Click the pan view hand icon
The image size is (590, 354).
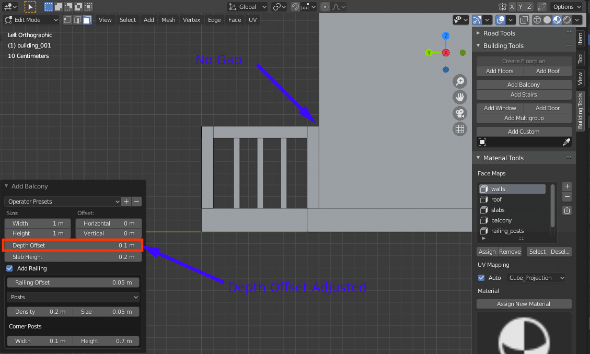460,97
